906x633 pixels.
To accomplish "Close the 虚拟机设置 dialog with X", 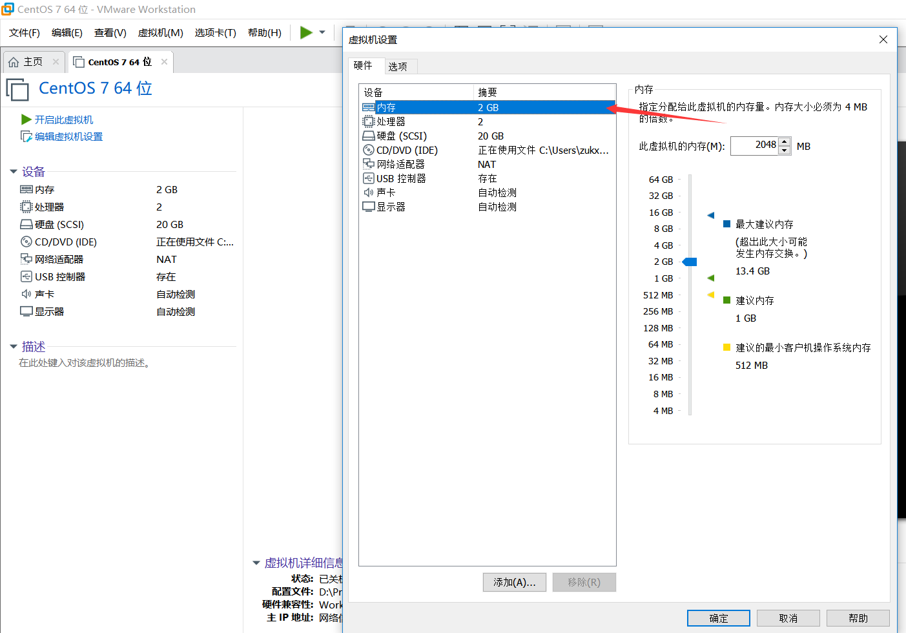I will (883, 39).
